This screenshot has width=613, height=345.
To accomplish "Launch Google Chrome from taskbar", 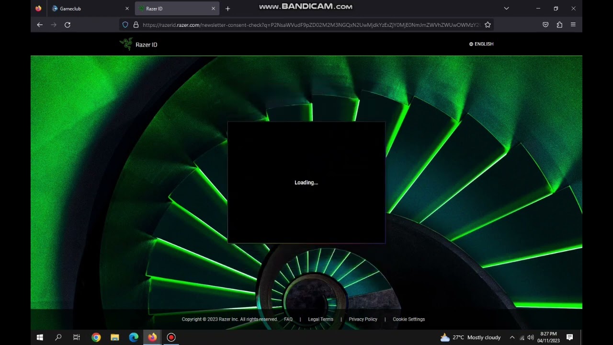I will tap(96, 337).
